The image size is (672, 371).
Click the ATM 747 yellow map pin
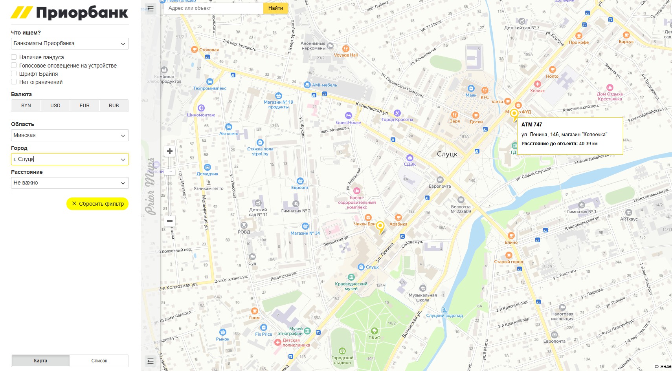pyautogui.click(x=514, y=115)
